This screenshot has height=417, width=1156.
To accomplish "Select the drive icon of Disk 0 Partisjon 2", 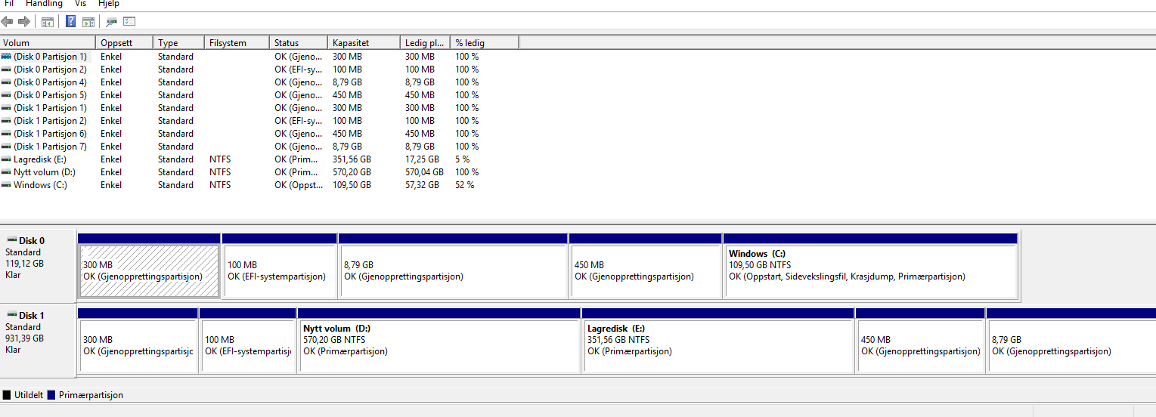I will [x=6, y=69].
